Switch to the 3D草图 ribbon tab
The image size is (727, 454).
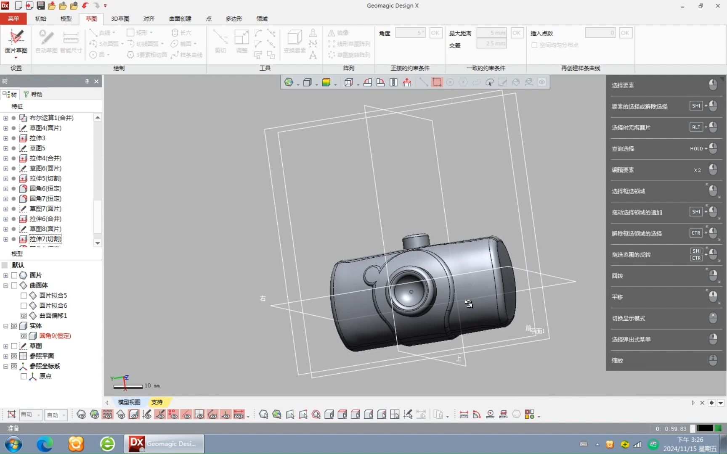[x=119, y=18]
